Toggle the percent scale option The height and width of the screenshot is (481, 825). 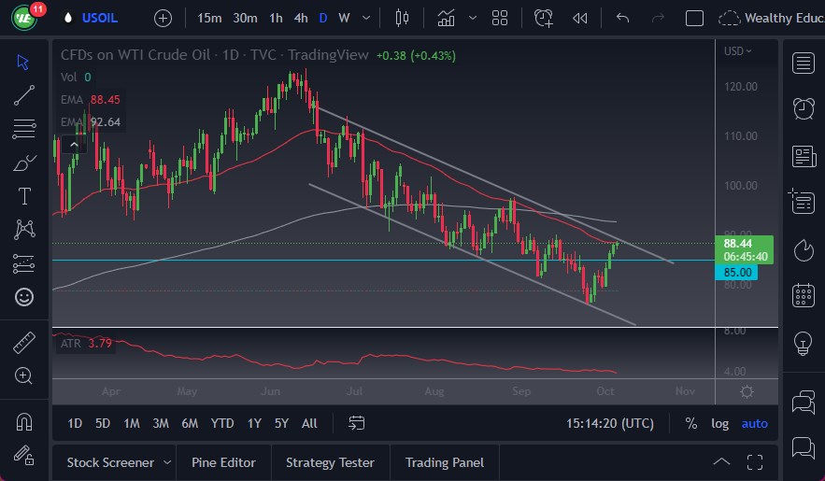690,423
